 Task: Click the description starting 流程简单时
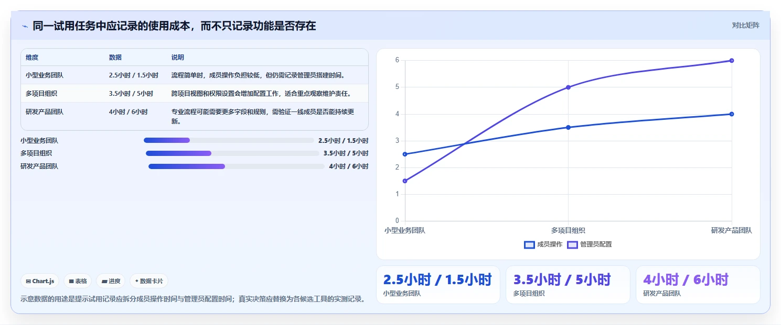[x=258, y=75]
